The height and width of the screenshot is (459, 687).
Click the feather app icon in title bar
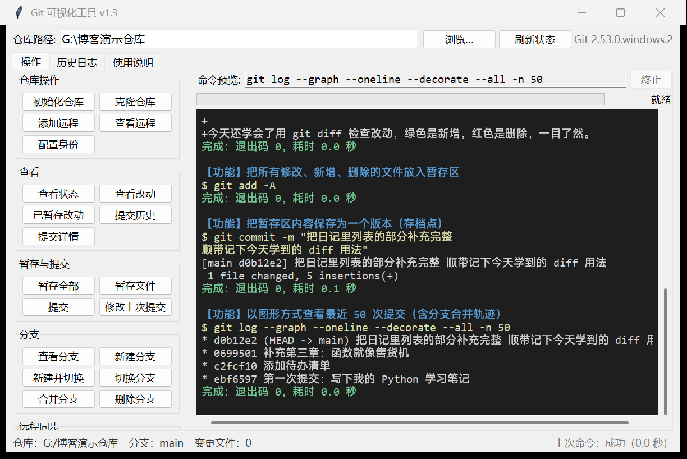point(19,12)
